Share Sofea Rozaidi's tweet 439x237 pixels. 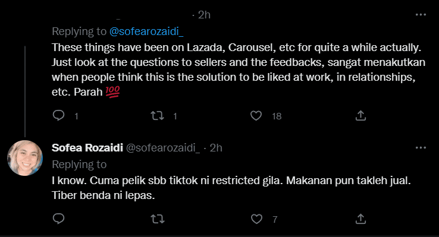pos(360,219)
